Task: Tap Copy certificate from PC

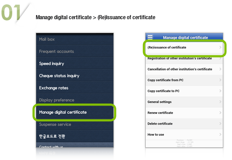Action: pos(184,80)
